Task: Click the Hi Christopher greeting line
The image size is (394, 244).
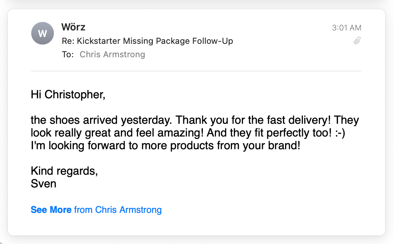Action: [68, 95]
